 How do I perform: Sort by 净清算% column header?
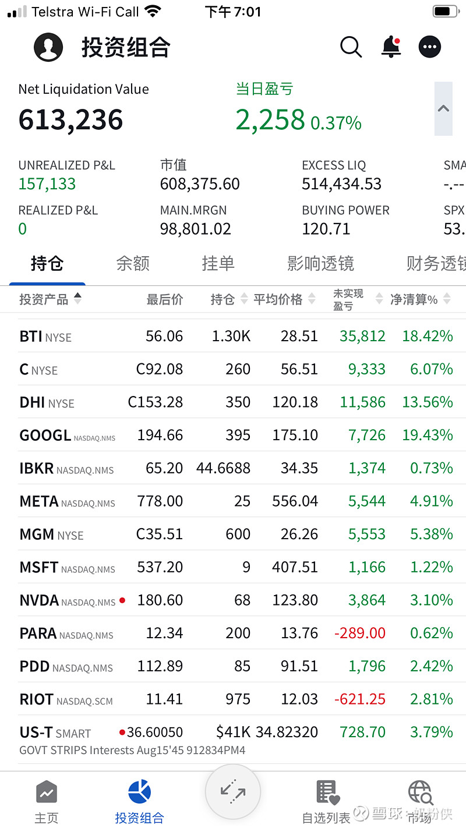click(420, 299)
